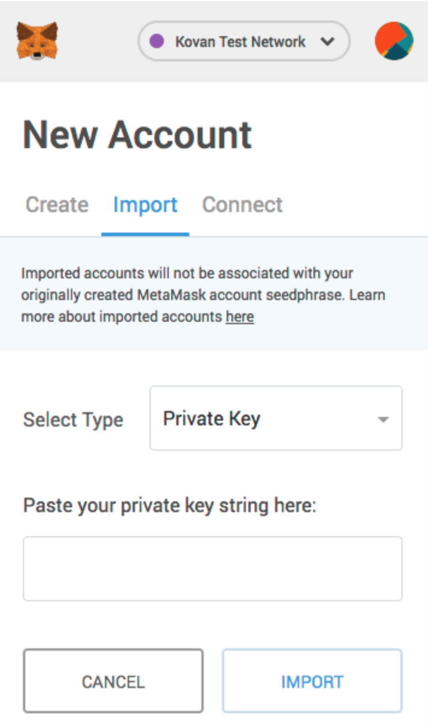Image resolution: width=428 pixels, height=723 pixels.
Task: Click the Select Type dropdown arrow
Action: [383, 419]
